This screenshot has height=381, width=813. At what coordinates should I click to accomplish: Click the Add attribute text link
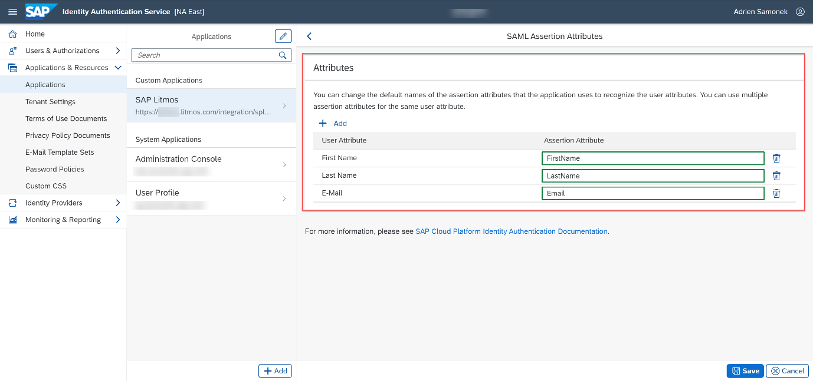[340, 124]
